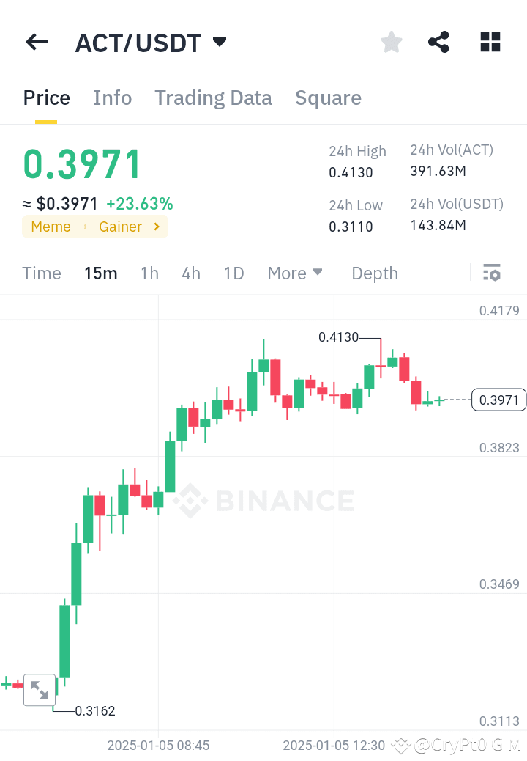This screenshot has height=761, width=527.
Task: Tap the star to favorite ACT/USDT
Action: [391, 42]
